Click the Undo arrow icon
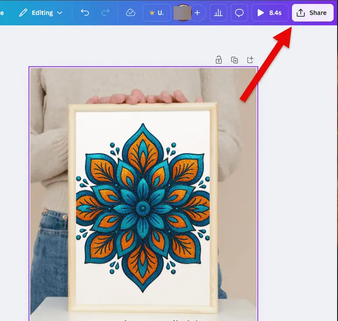Viewport: 338px width, 321px height. (x=85, y=13)
